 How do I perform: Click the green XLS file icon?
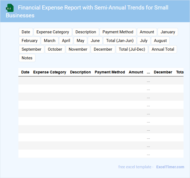tap(10, 8)
